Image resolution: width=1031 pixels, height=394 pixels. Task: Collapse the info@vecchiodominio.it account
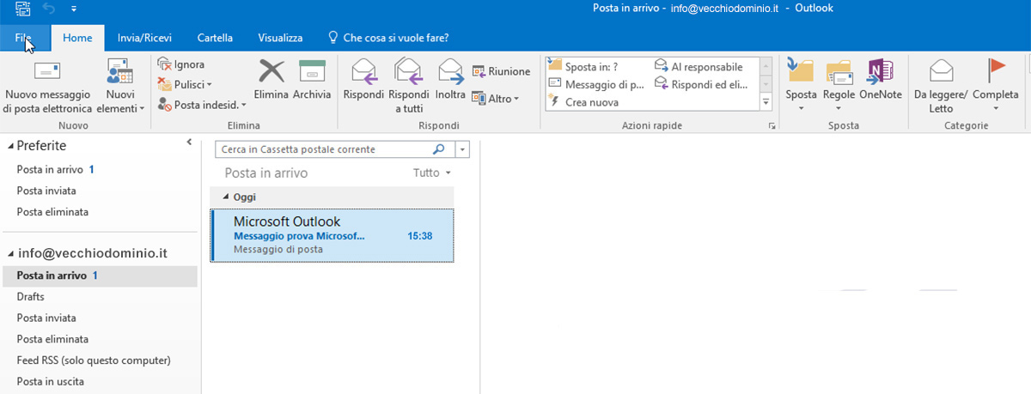[11, 254]
